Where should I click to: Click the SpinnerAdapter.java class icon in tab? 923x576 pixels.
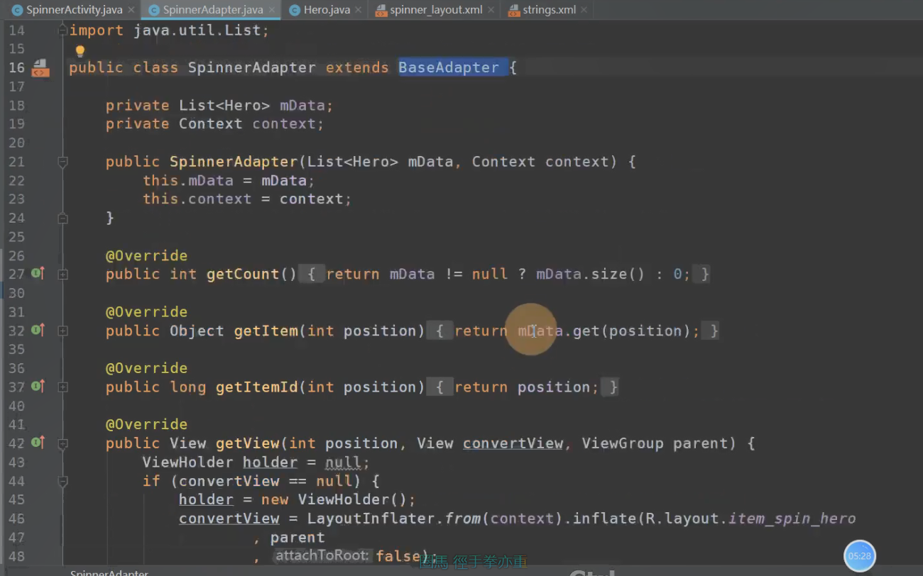pyautogui.click(x=154, y=11)
